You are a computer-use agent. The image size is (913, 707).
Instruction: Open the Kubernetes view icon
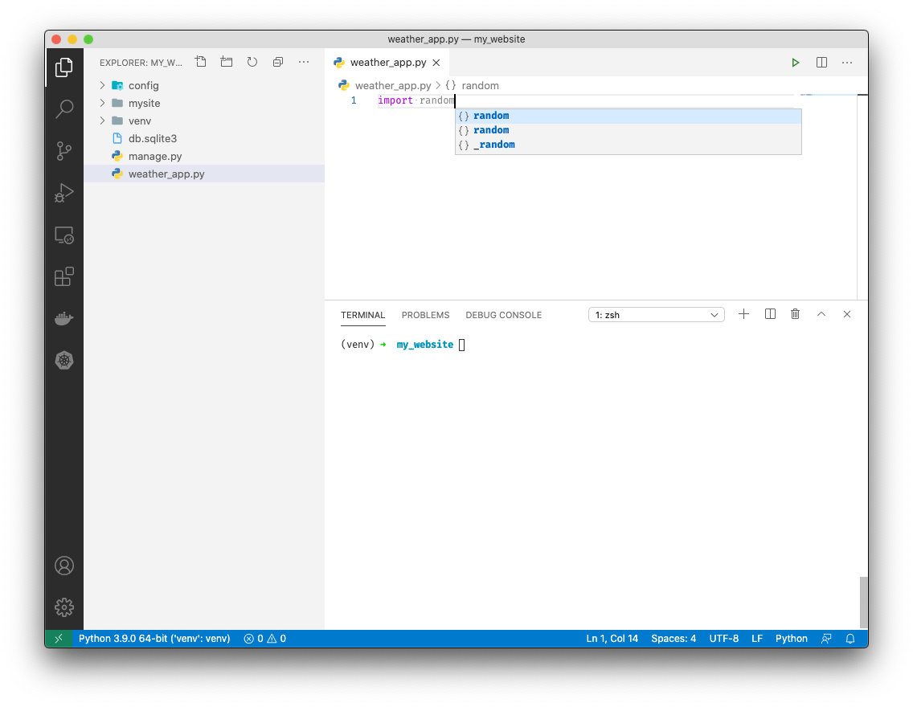(64, 361)
